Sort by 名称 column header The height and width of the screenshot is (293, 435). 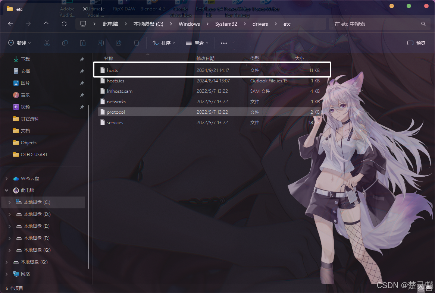coord(109,59)
